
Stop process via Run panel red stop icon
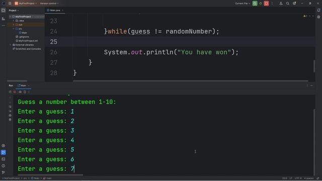point(15,92)
